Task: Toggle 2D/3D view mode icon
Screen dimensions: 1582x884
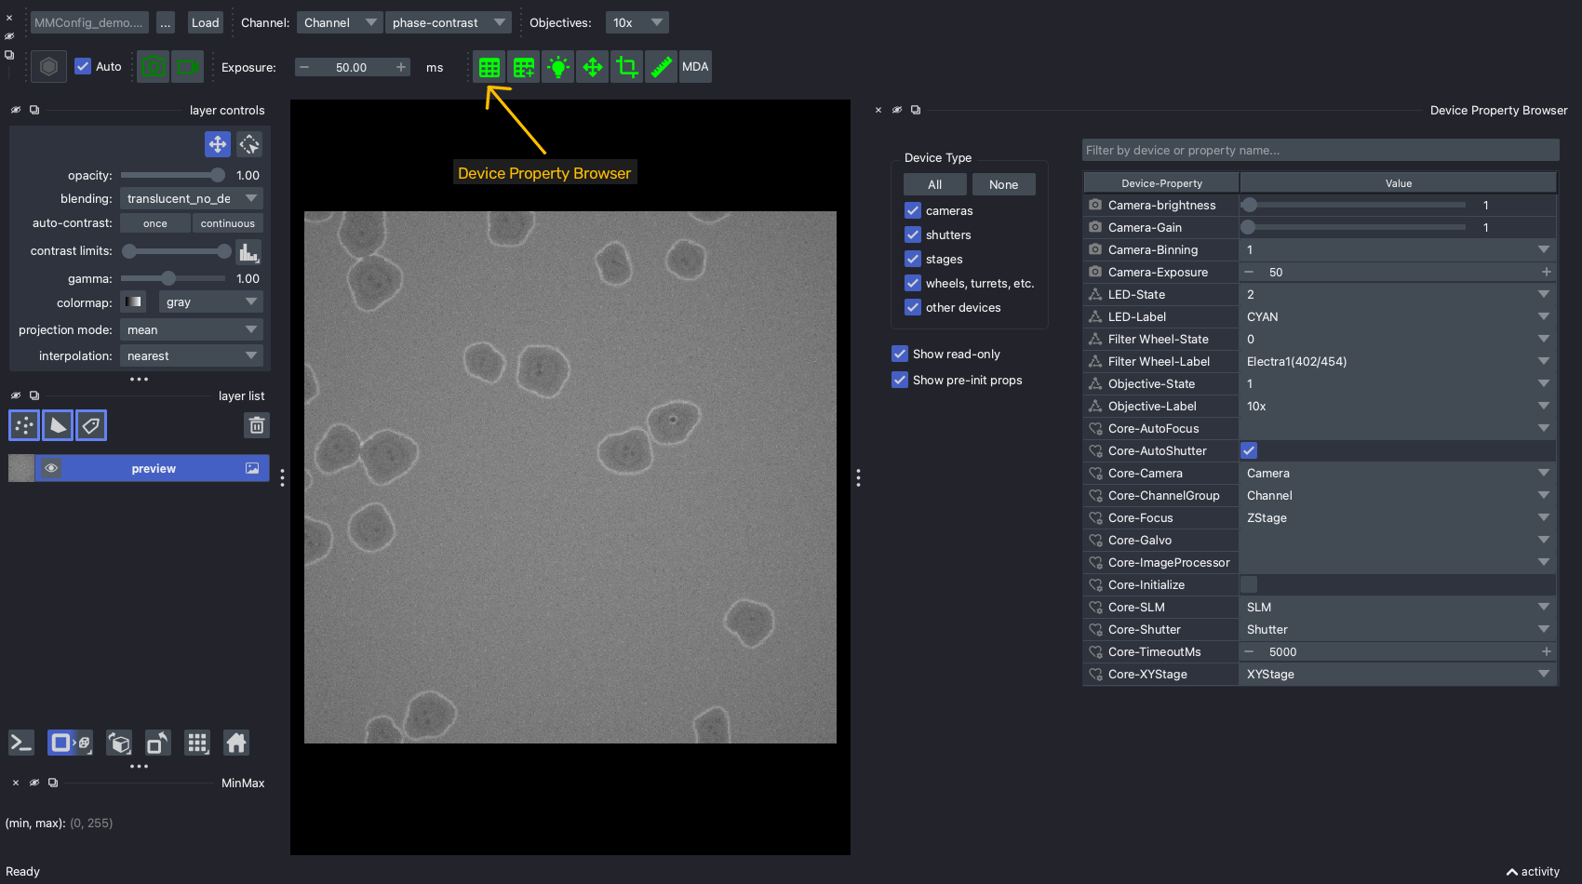Action: pos(70,743)
